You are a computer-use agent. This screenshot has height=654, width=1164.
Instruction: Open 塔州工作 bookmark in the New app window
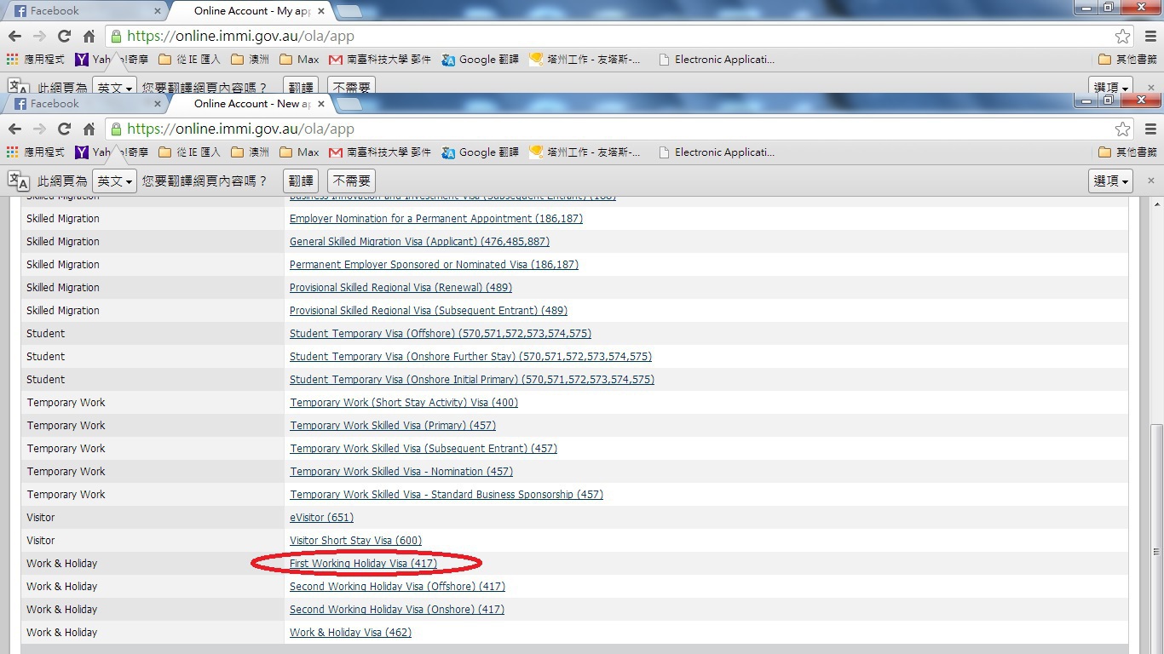(x=585, y=152)
